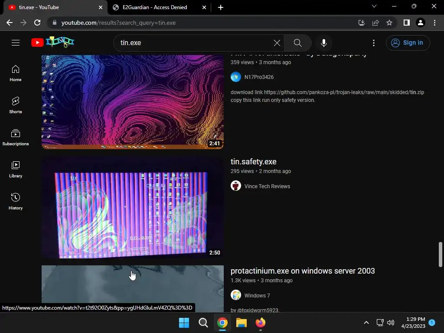444x333 pixels.
Task: View site information lock icon
Action: pos(55,23)
